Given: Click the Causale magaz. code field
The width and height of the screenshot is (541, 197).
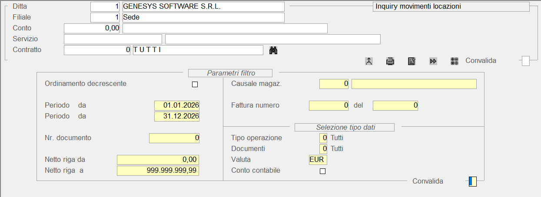Looking at the screenshot, I should coord(334,84).
